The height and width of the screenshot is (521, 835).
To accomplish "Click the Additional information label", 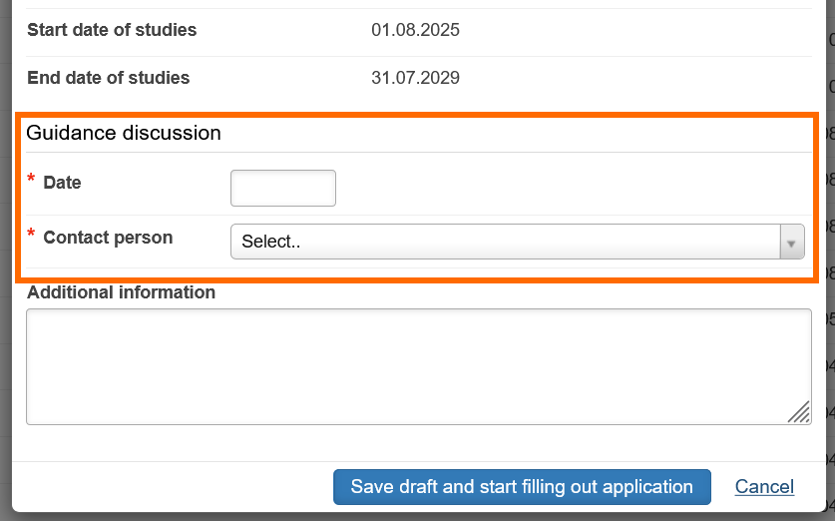I will point(121,292).
